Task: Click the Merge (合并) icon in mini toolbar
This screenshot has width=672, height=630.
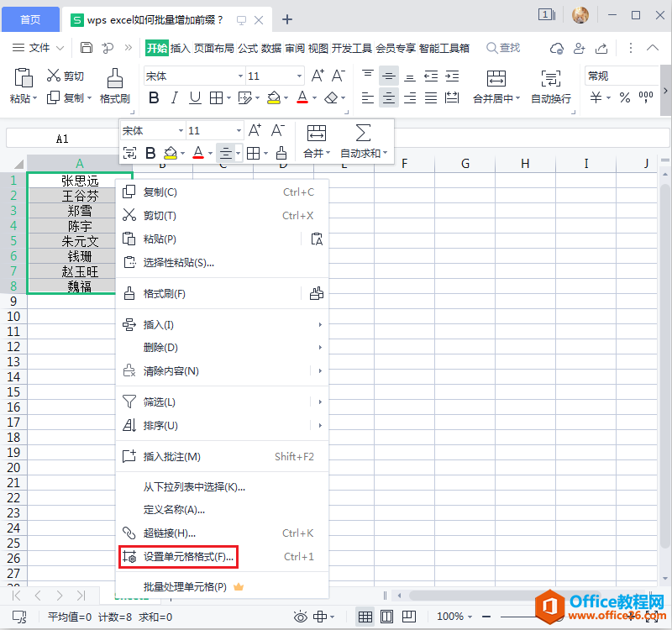Action: [x=316, y=133]
